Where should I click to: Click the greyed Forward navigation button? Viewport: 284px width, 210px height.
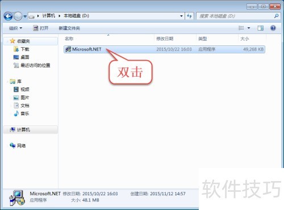18,16
